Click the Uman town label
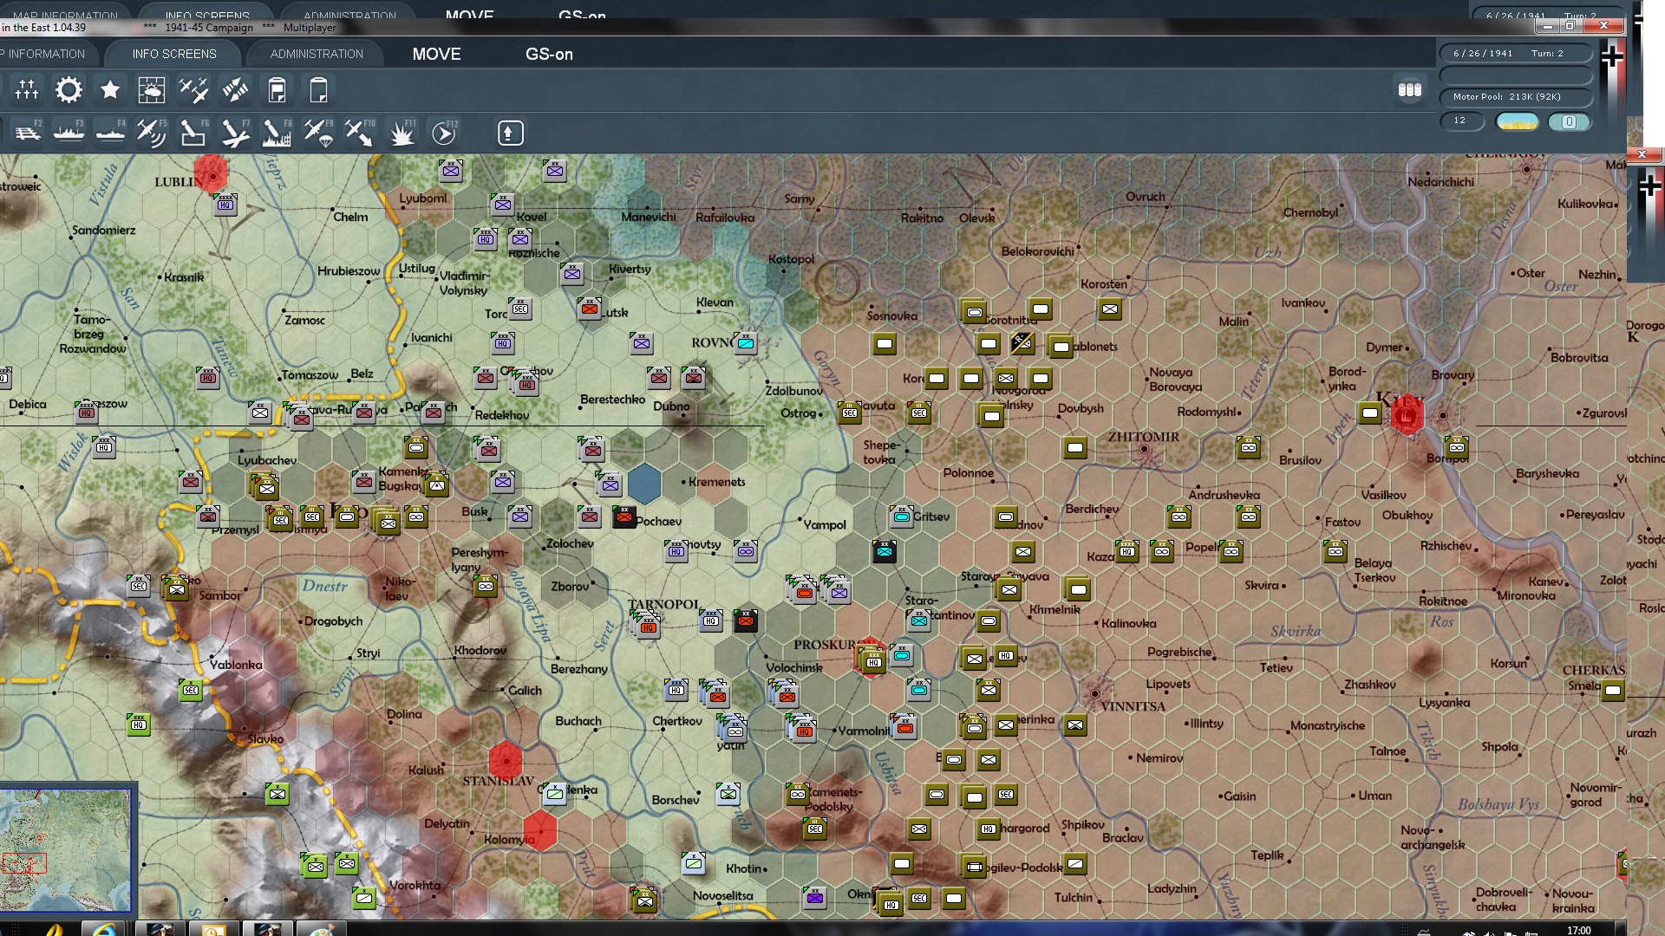The width and height of the screenshot is (1665, 936). [x=1375, y=796]
